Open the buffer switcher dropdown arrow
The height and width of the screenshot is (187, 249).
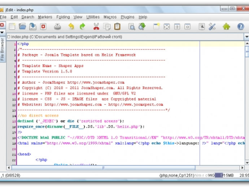246,37
